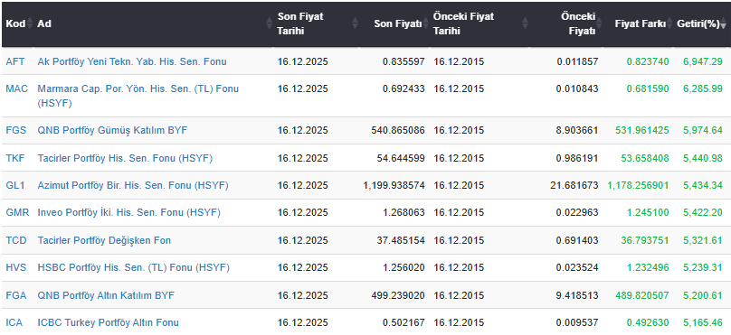Screen dimensions: 731x335
Task: Select AFT return value 6,947.29
Action: (703, 61)
